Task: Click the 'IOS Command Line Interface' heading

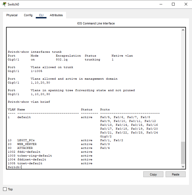Action: [x=96, y=23]
